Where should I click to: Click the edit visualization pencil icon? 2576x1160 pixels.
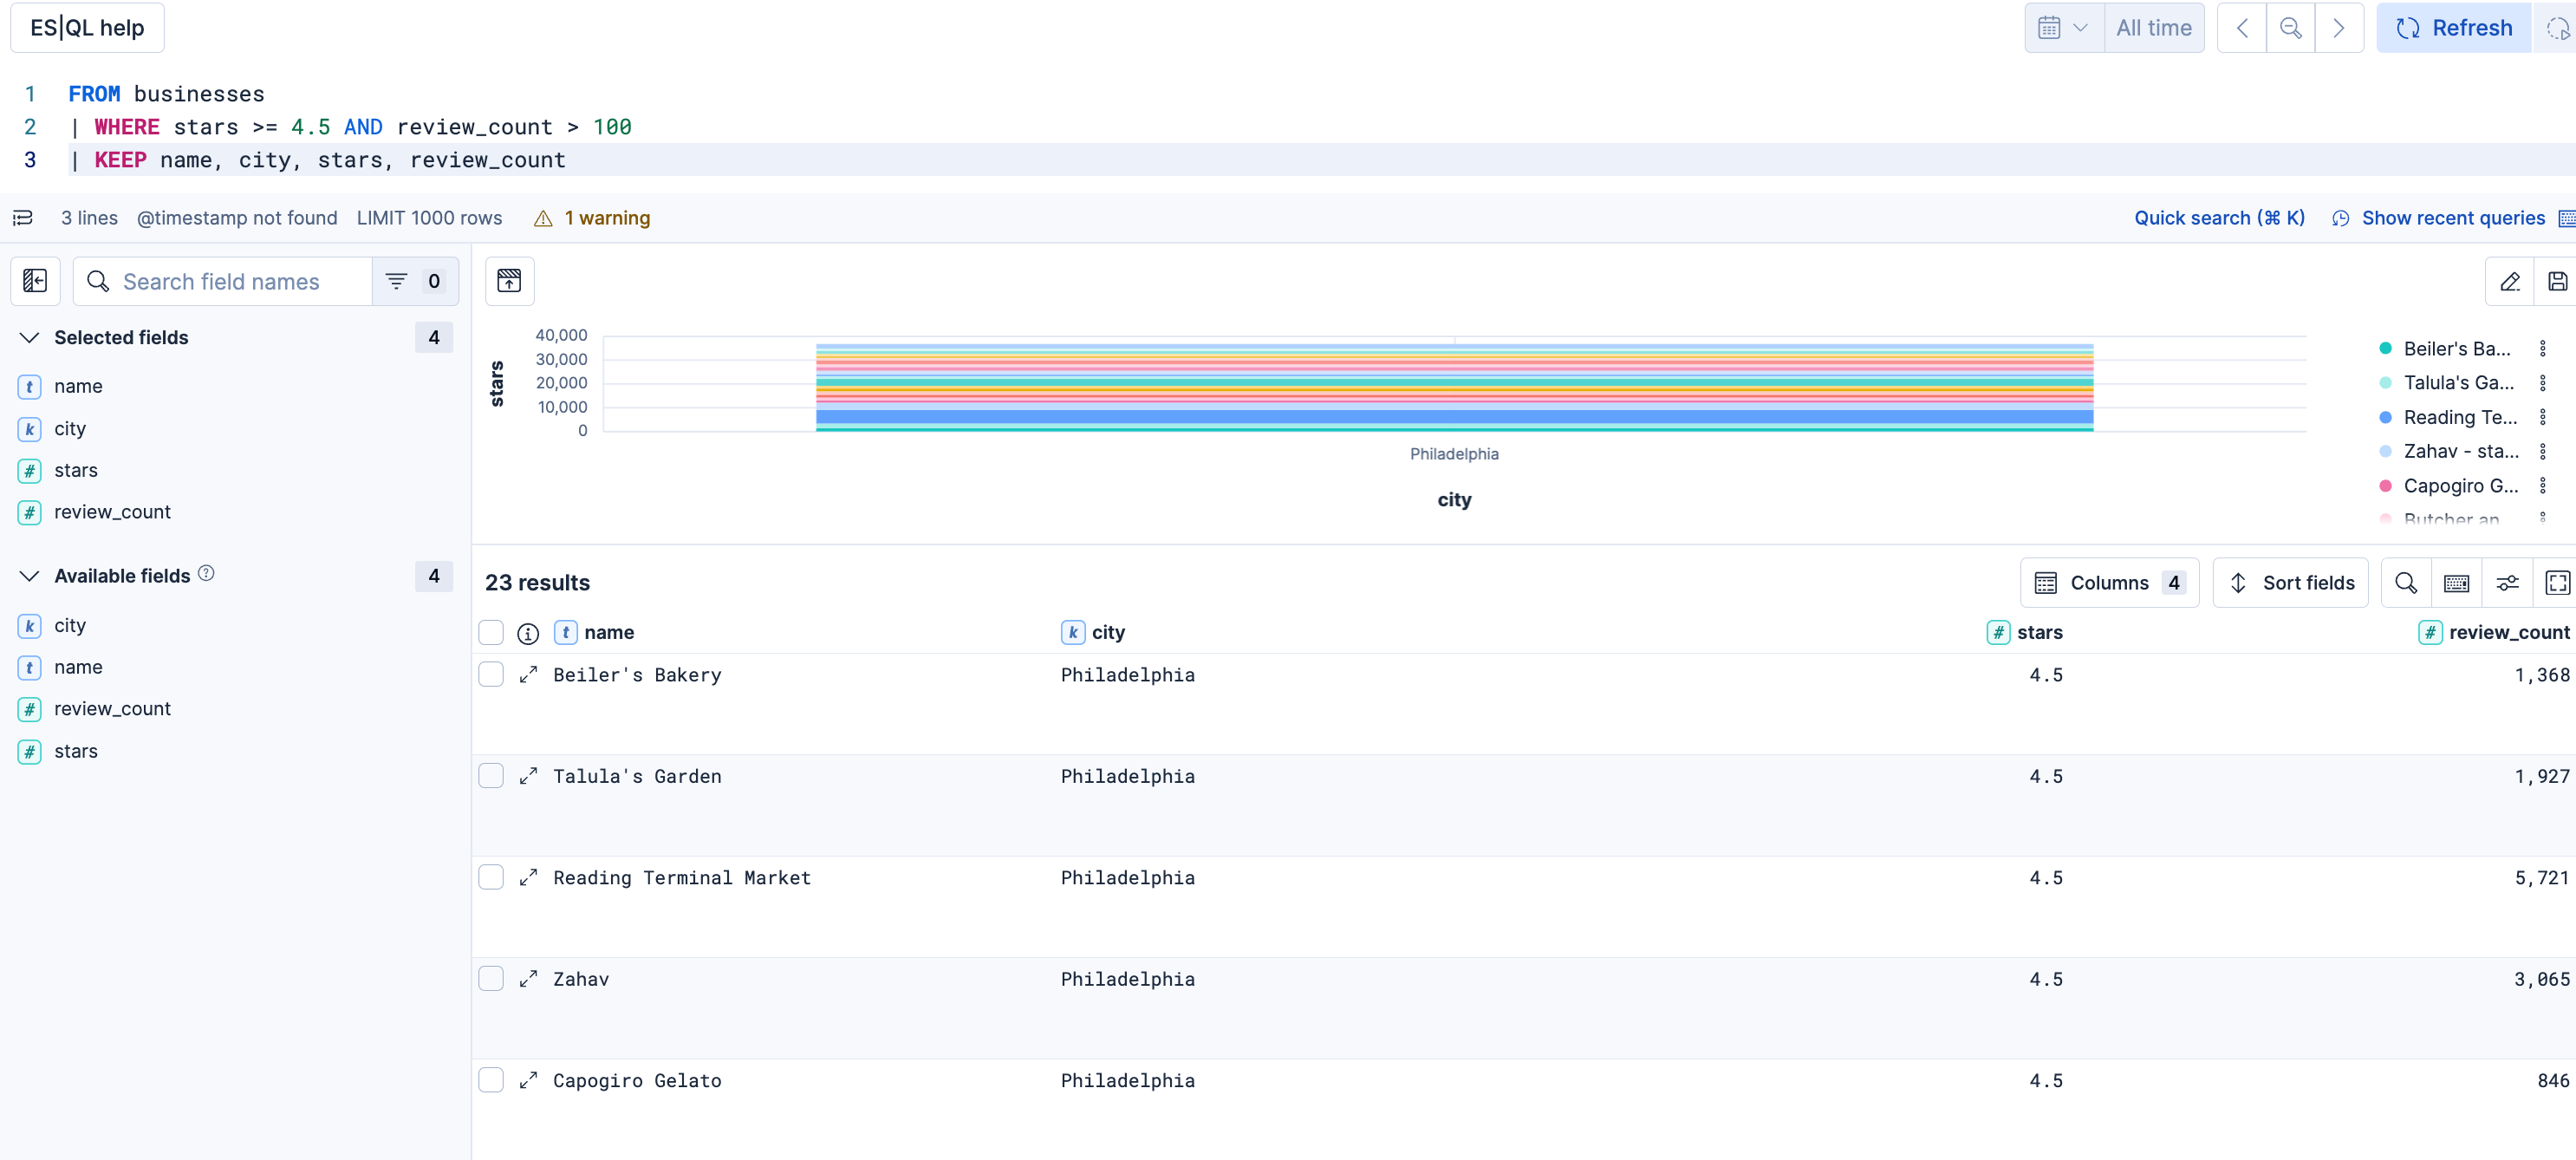tap(2509, 281)
